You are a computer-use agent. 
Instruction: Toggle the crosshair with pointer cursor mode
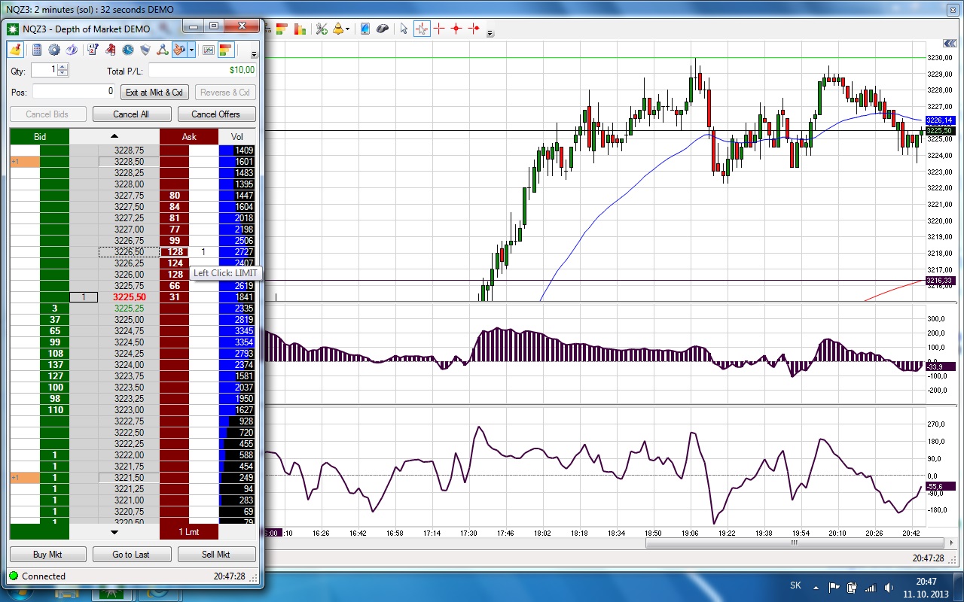tap(422, 29)
